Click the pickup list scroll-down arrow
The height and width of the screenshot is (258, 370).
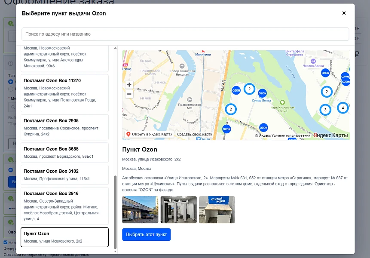click(115, 251)
